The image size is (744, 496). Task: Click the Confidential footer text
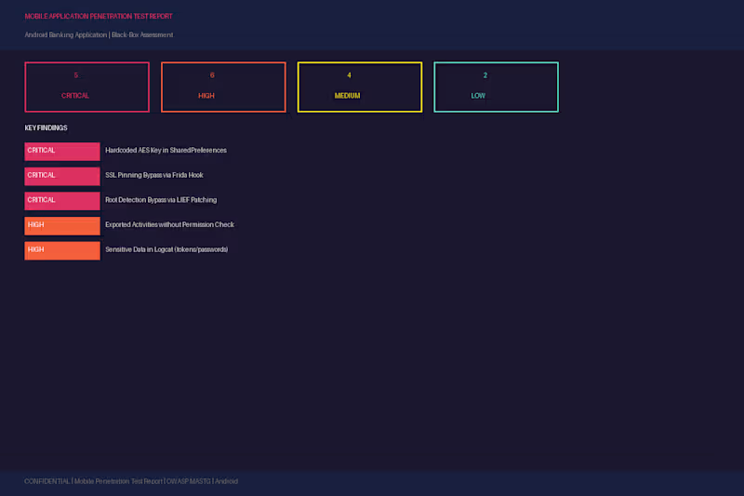(x=131, y=481)
